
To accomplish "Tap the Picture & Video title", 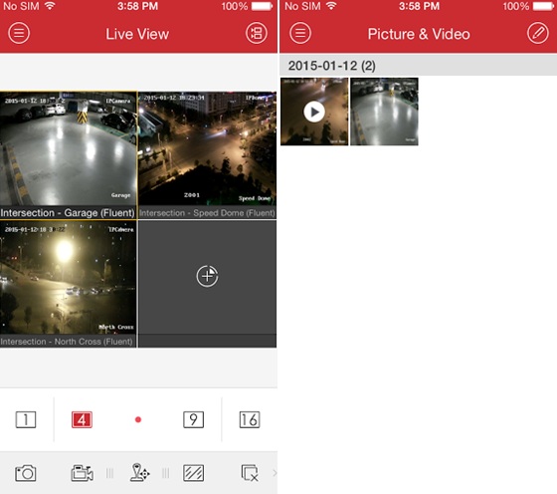I will (x=419, y=34).
